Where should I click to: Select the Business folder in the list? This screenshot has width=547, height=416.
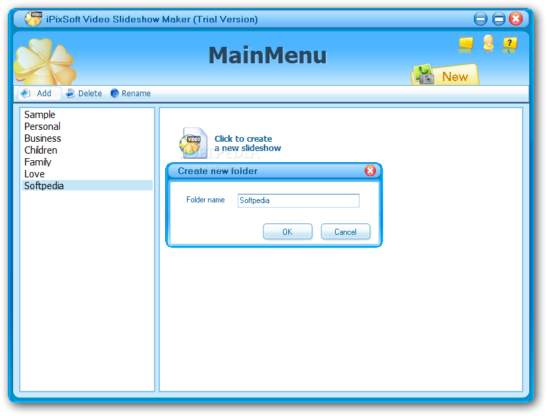[87, 138]
